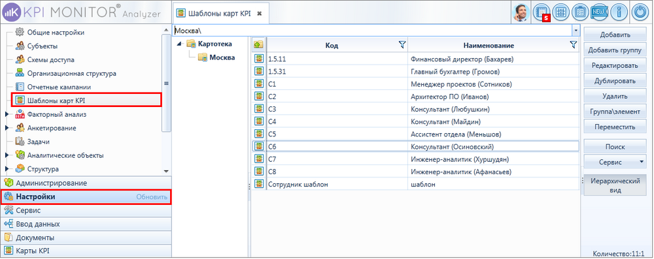Click the up-folder icon in table header
654x259 pixels.
(258, 45)
